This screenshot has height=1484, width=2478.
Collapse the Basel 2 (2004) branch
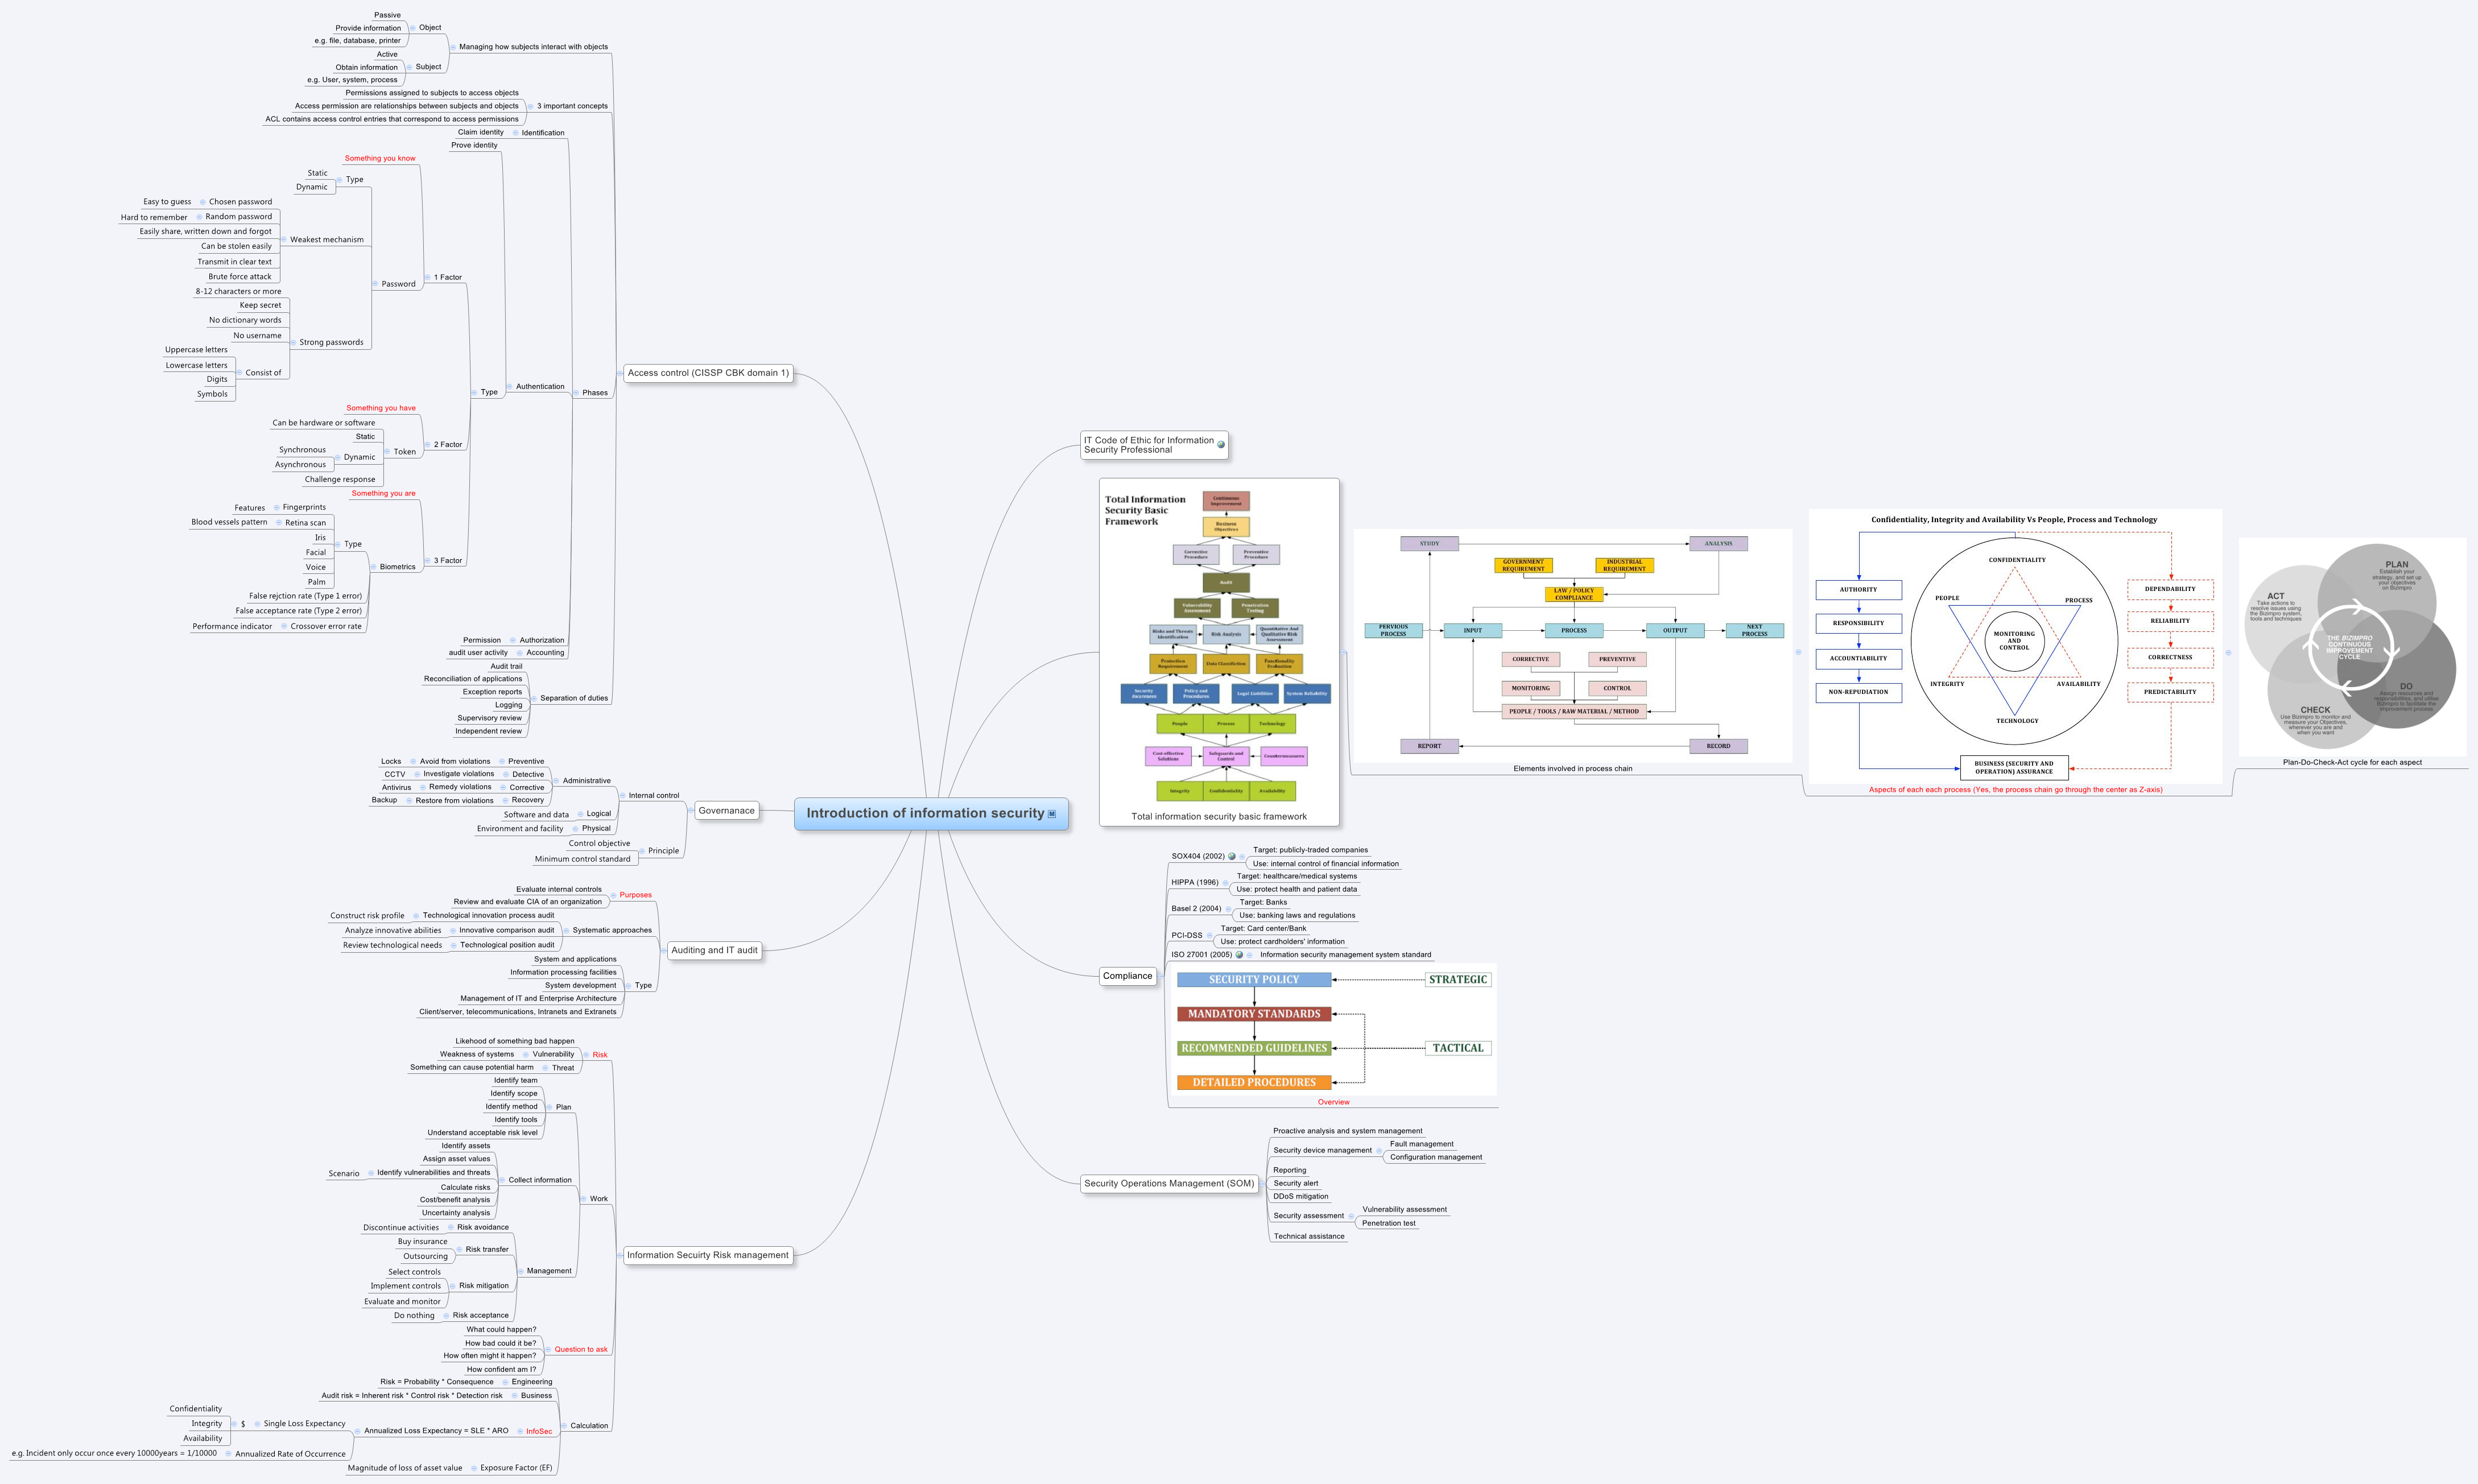click(1228, 909)
